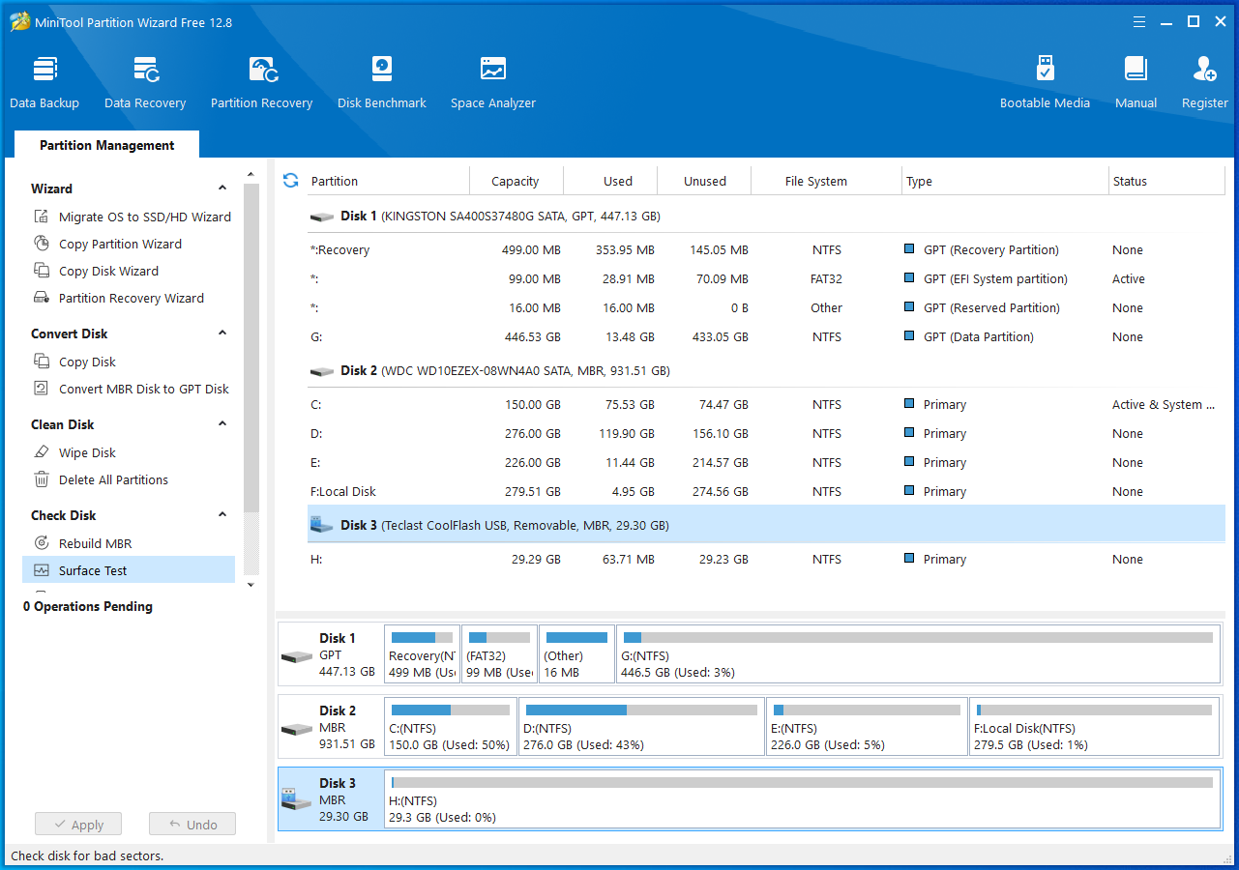Click Recovery block in Disk 1 map
Image resolution: width=1239 pixels, height=870 pixels.
(422, 653)
